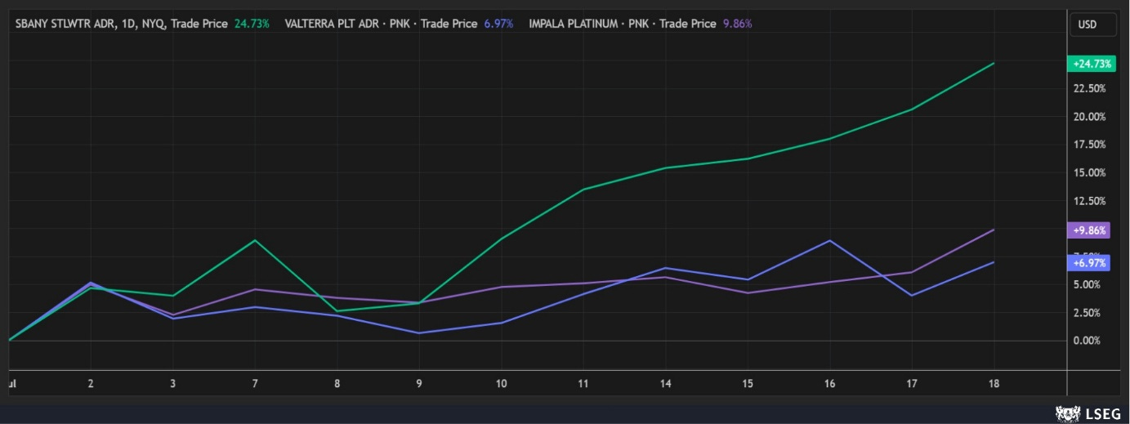
Task: Click the 6.97% value in the legend
Action: (498, 24)
